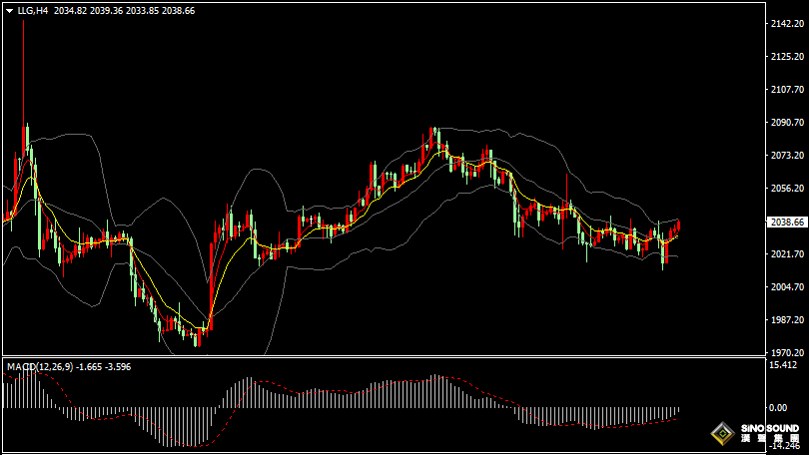
Task: Click the divider between chart and MACD panel
Action: (380, 357)
